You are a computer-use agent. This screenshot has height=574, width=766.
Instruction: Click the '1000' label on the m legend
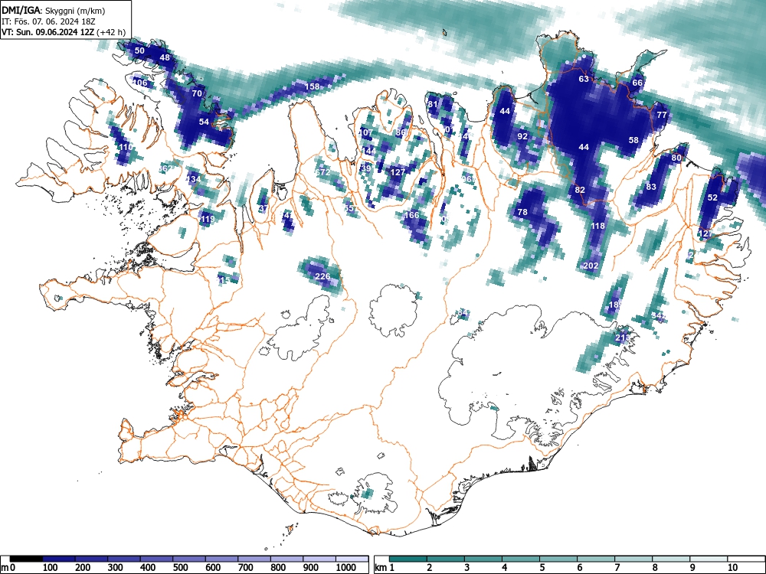[x=346, y=568]
